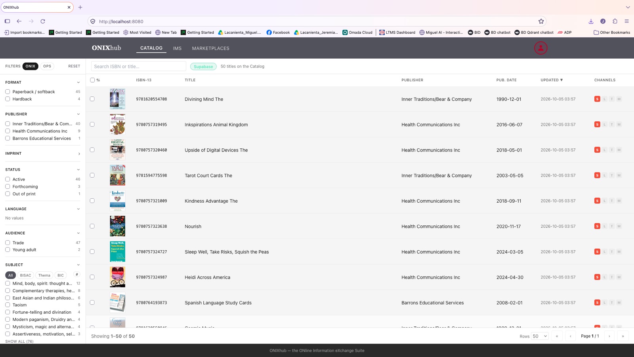Check the Paperback / softback format filter

coord(8,92)
